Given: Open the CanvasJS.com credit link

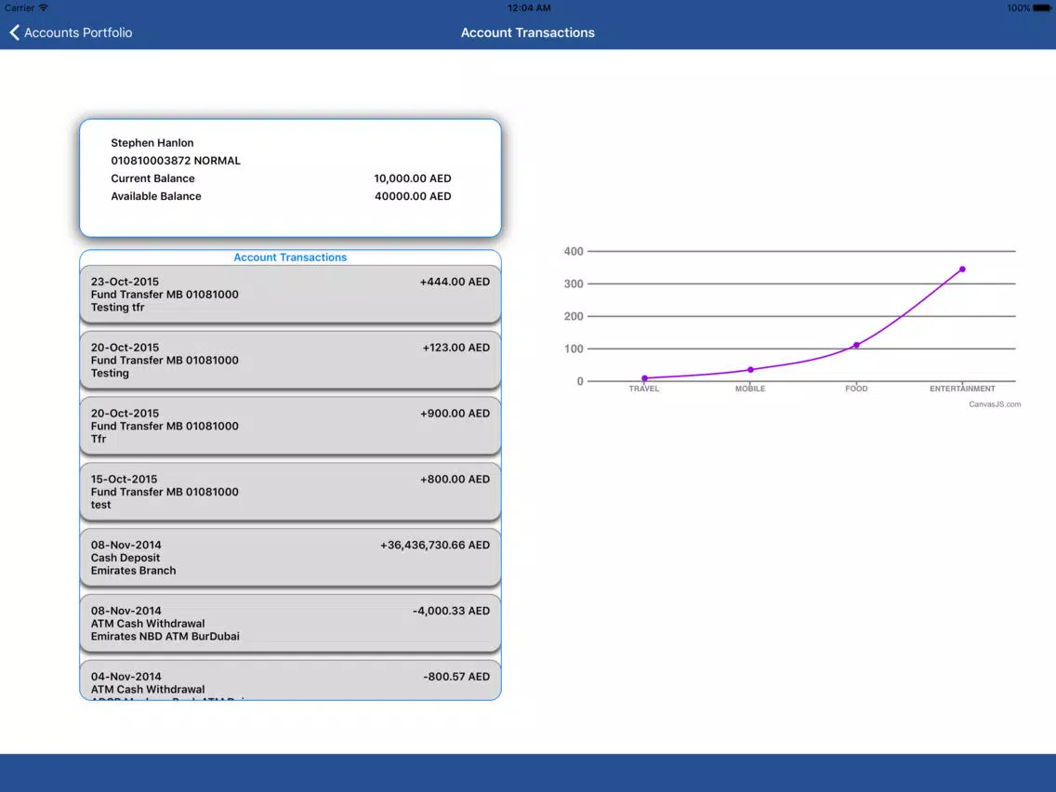Looking at the screenshot, I should 995,404.
